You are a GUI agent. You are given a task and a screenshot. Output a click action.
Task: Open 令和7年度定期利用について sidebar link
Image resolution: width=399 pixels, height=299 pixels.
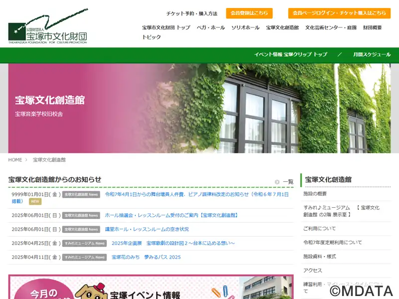point(333,243)
